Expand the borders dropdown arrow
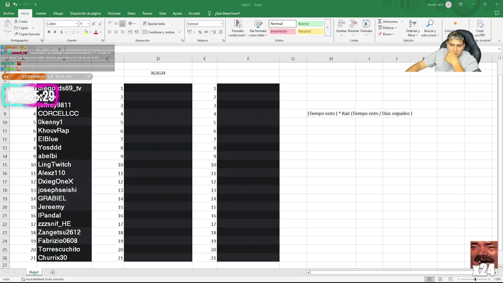503x283 pixels. (x=79, y=32)
